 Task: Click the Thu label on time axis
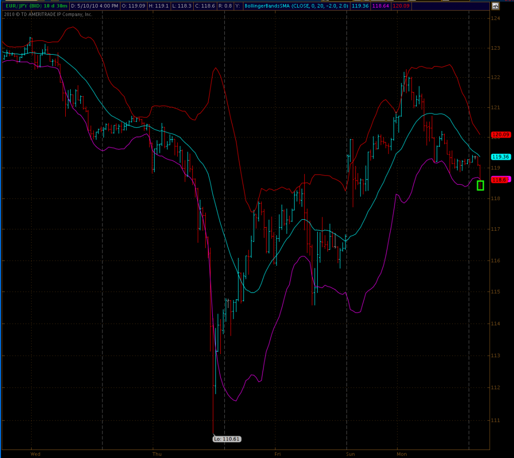pos(157,453)
